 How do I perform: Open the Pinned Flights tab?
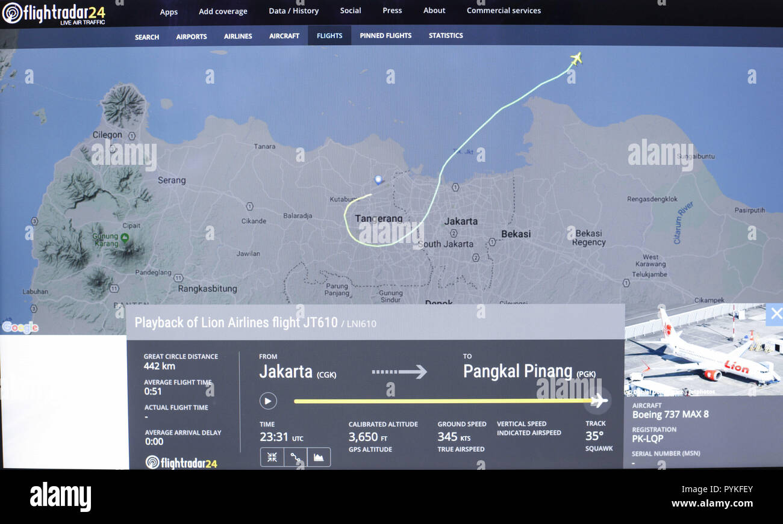coord(385,35)
